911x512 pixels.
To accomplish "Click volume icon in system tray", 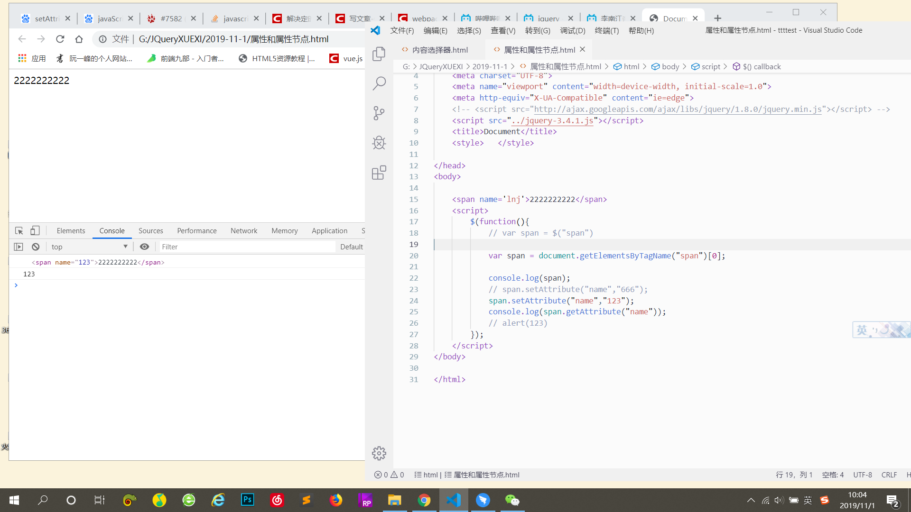I will [x=779, y=500].
